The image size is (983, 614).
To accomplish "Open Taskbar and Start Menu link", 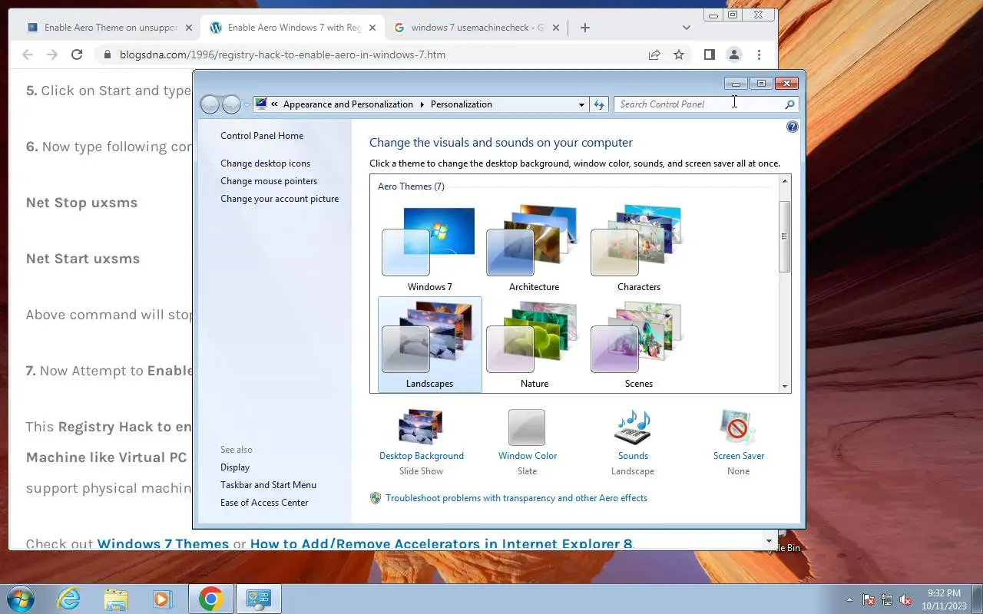I will click(x=268, y=485).
